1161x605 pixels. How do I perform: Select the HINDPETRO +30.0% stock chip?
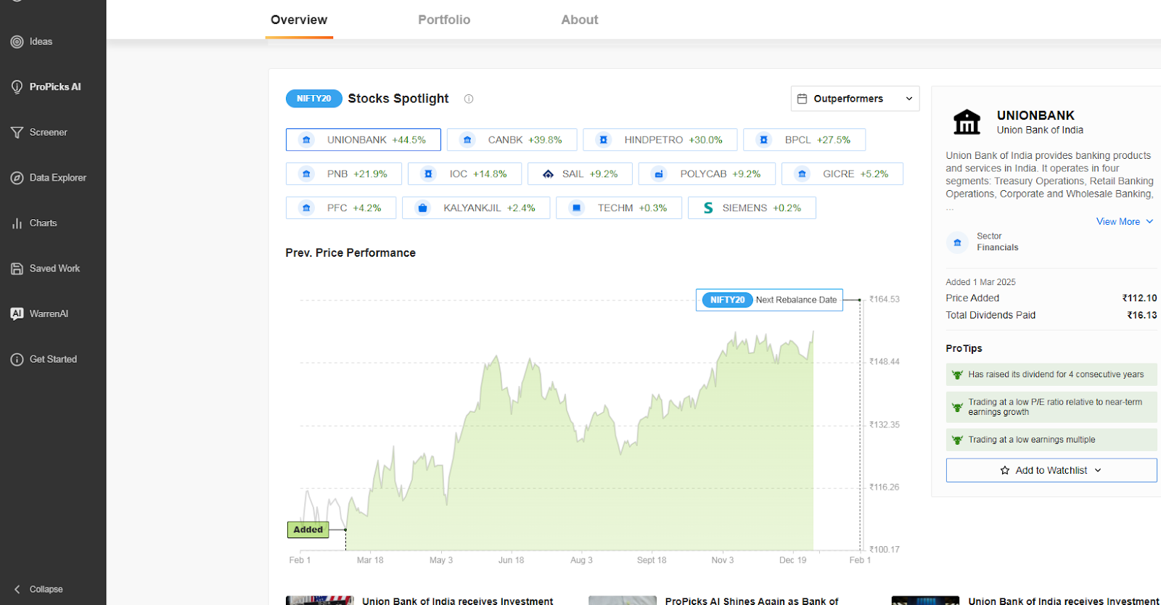[x=660, y=140]
